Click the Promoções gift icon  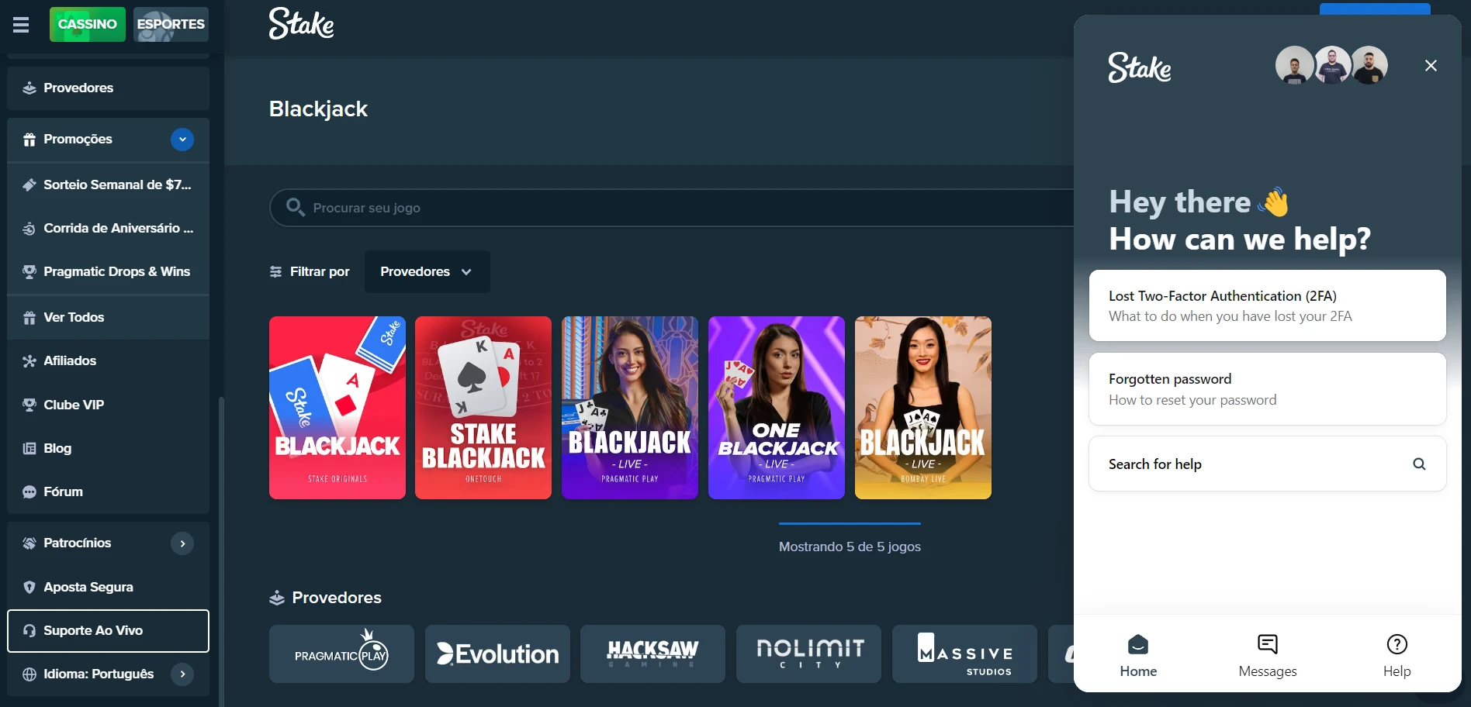[29, 140]
